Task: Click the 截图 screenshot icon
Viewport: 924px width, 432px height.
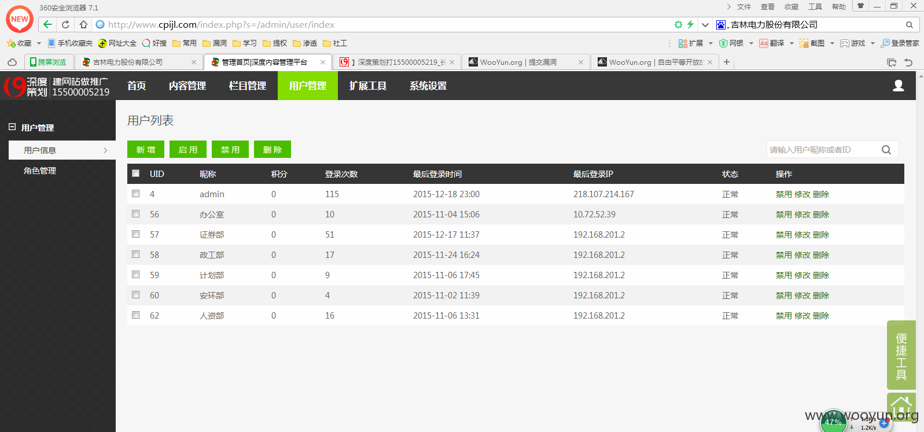Action: (x=804, y=43)
